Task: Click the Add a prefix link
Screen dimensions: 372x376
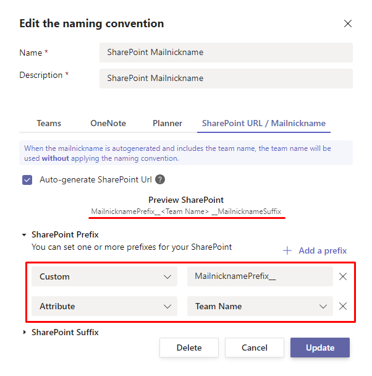Action: click(323, 250)
